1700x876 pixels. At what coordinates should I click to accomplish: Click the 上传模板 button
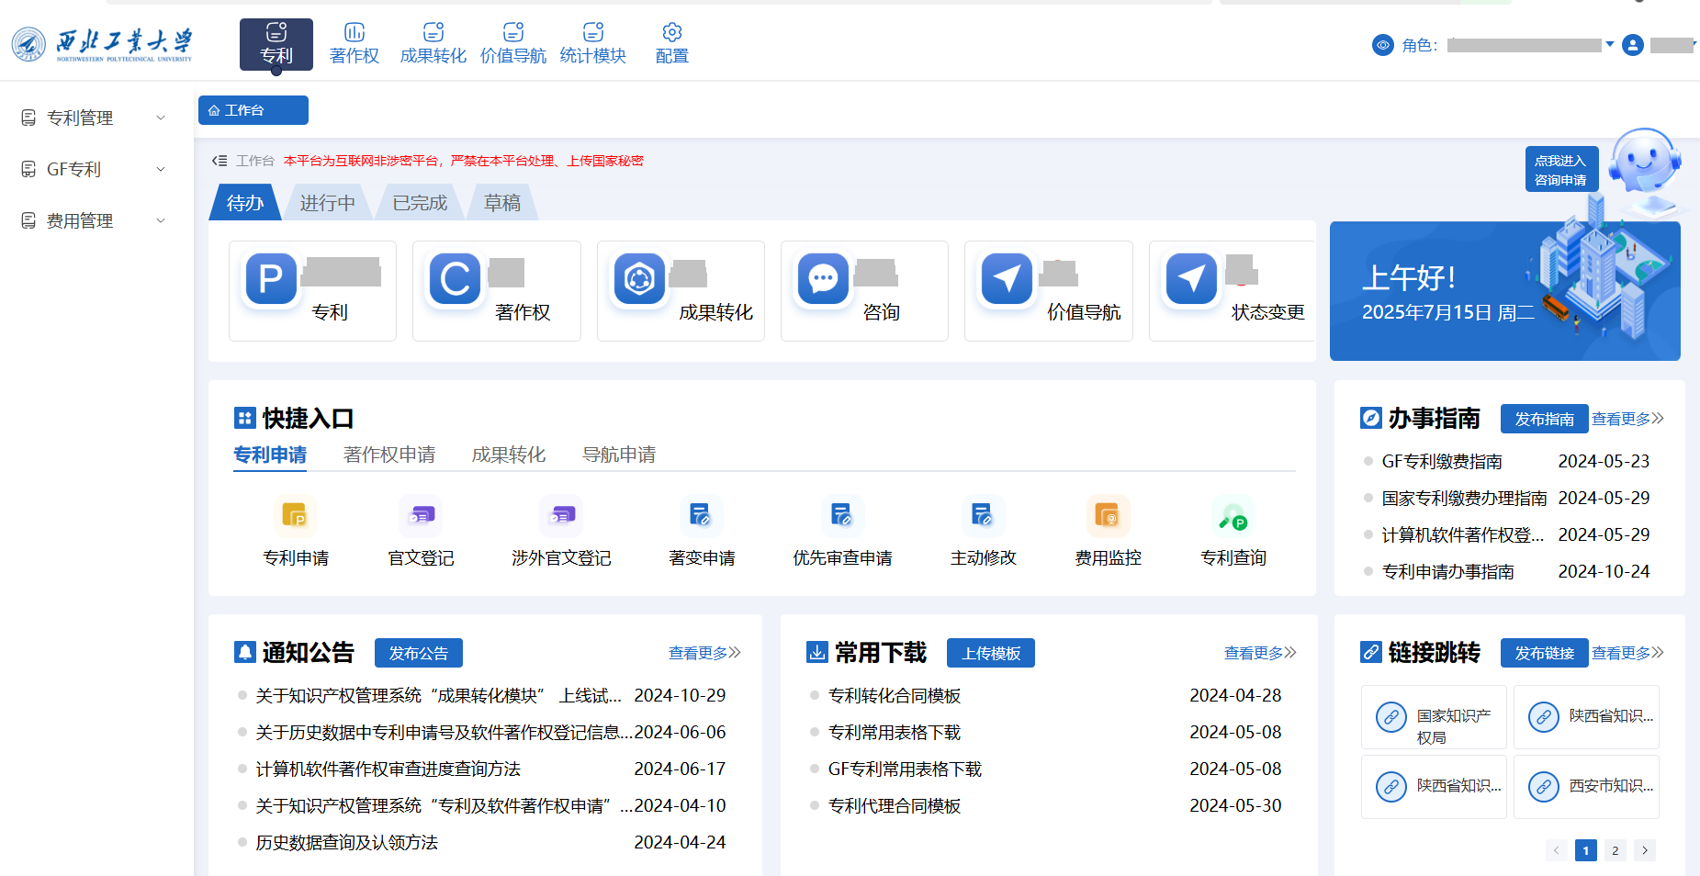pos(990,653)
